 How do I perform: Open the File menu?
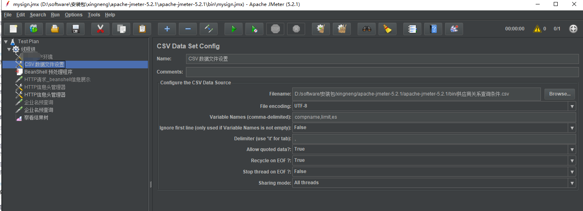point(8,15)
